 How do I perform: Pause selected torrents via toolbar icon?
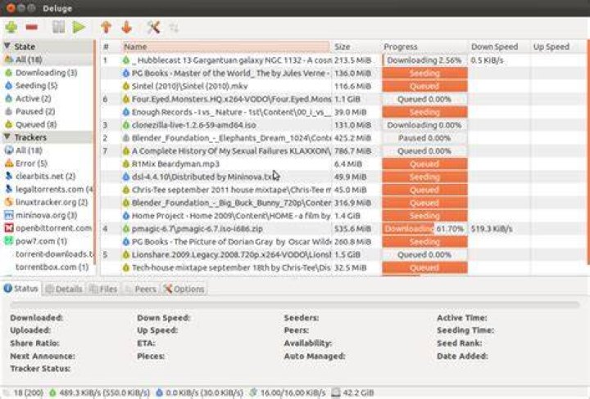(x=58, y=27)
